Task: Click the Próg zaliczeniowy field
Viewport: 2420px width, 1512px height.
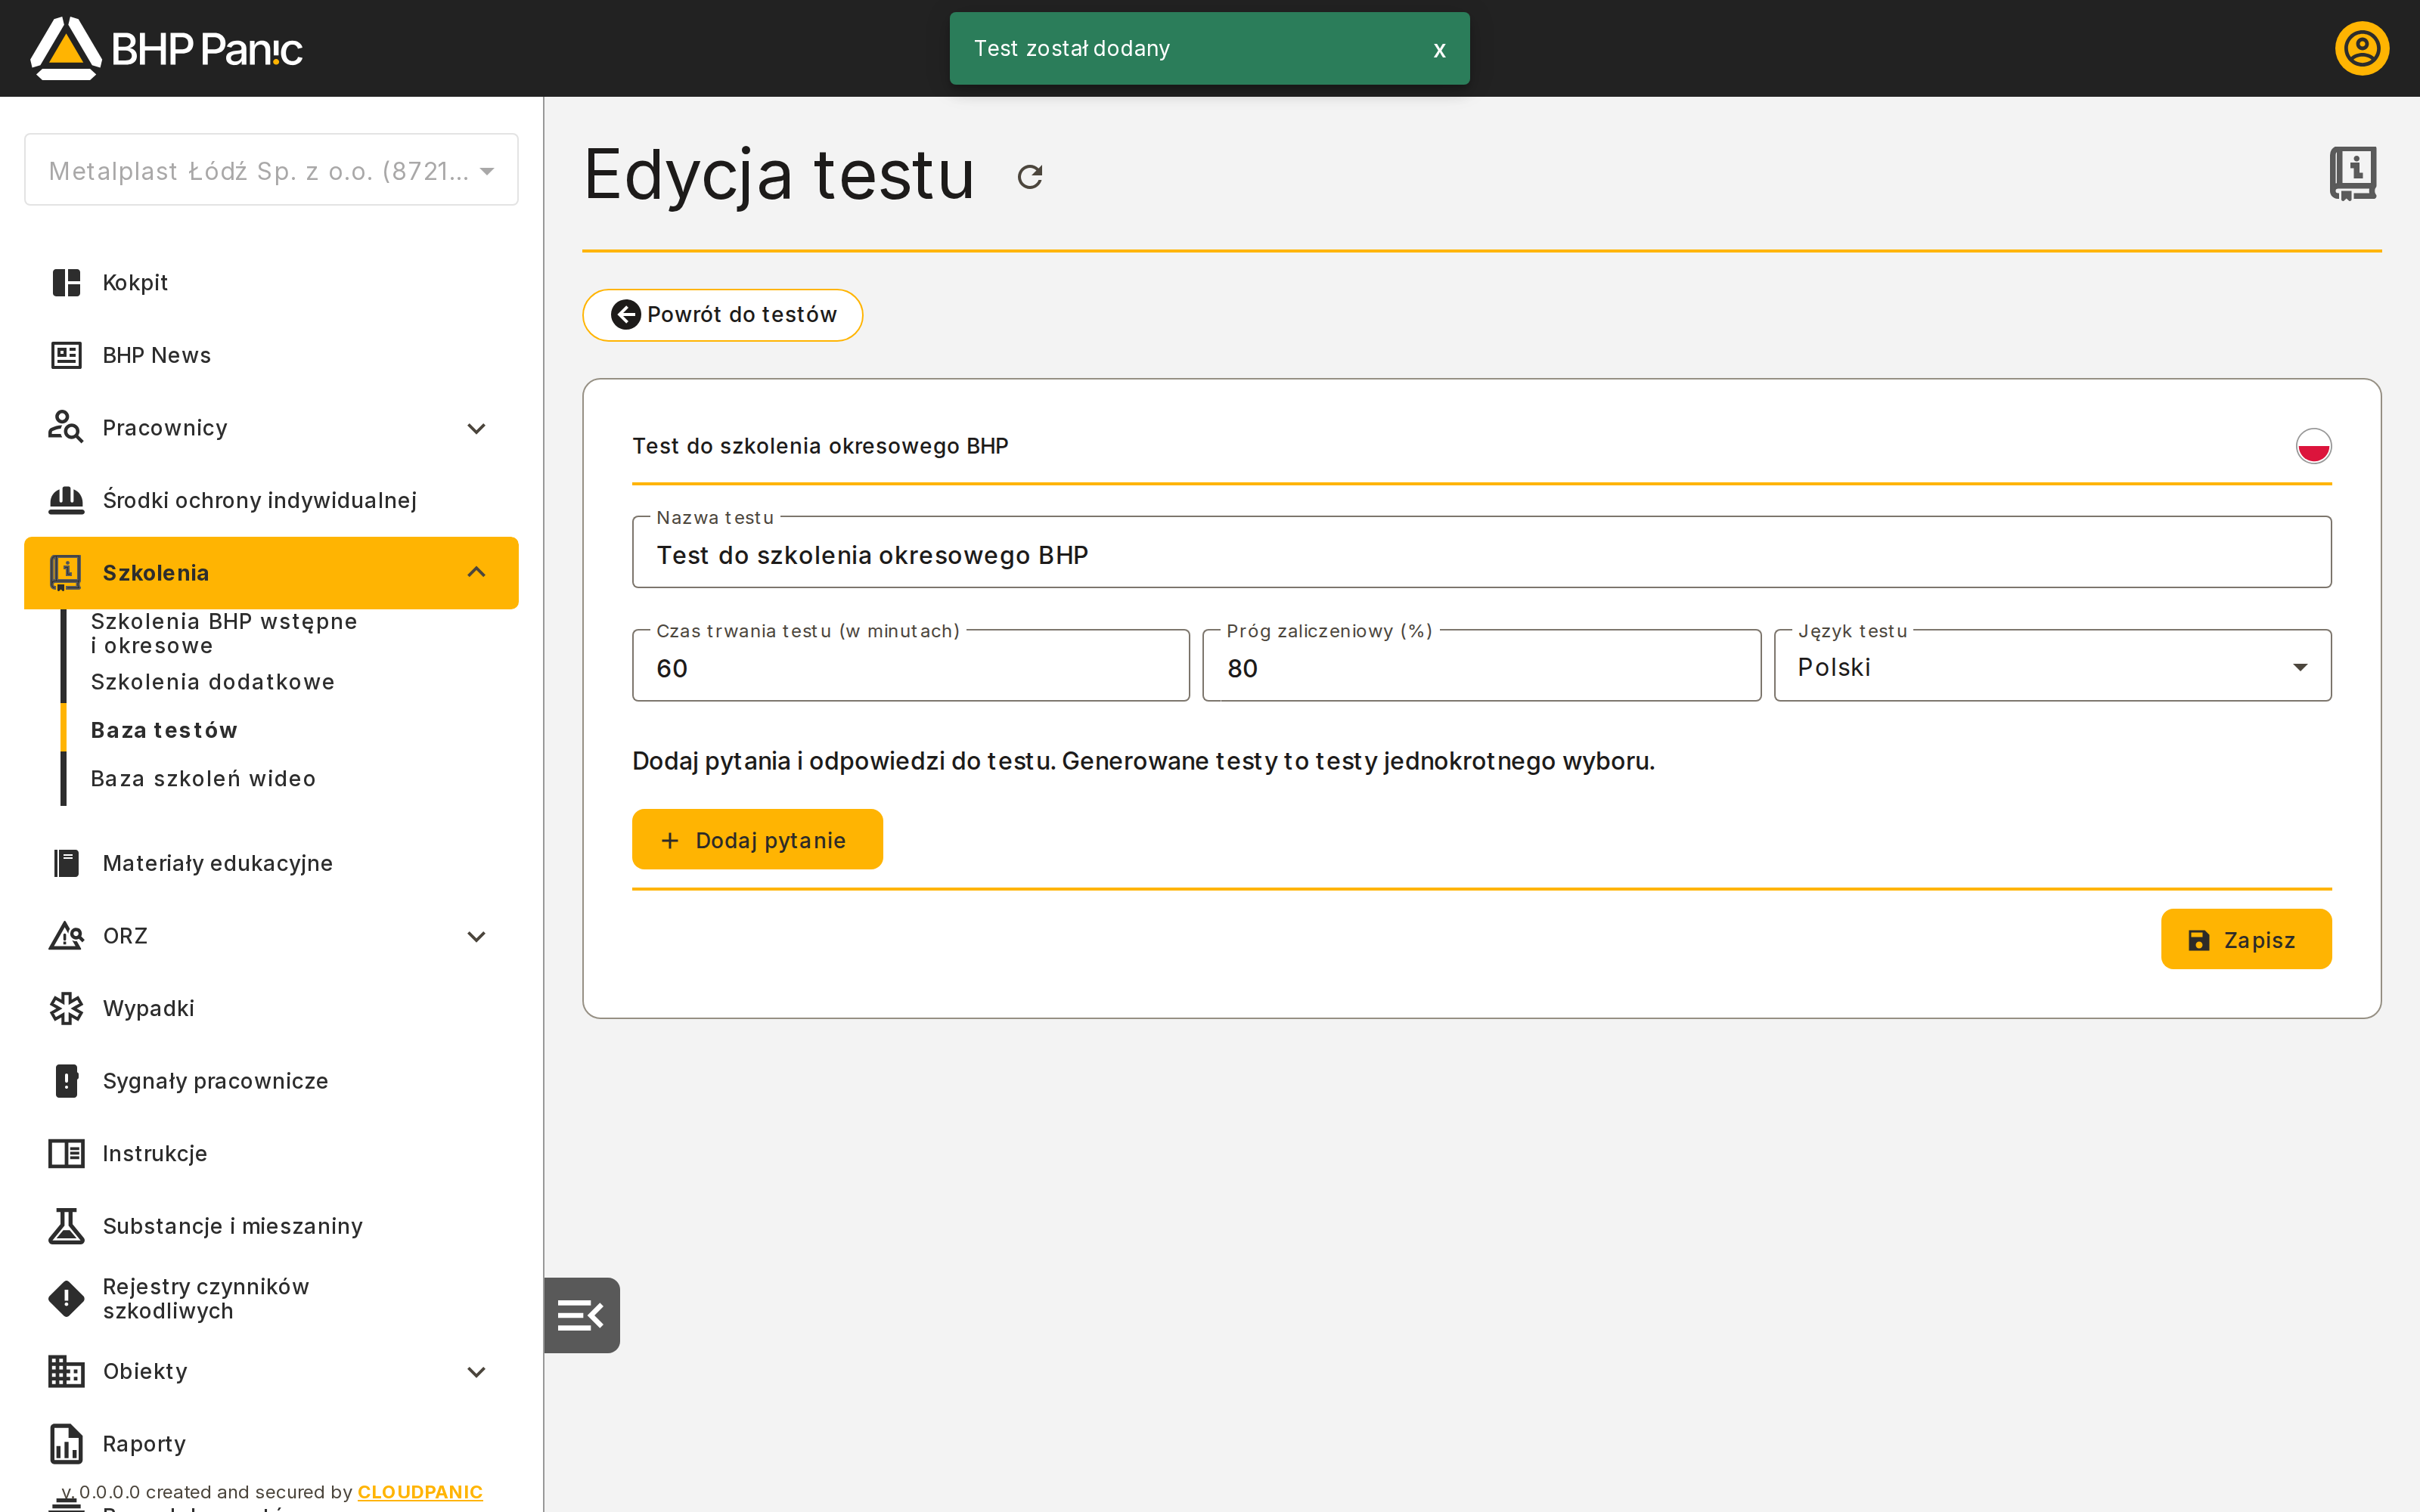Action: click(1481, 666)
